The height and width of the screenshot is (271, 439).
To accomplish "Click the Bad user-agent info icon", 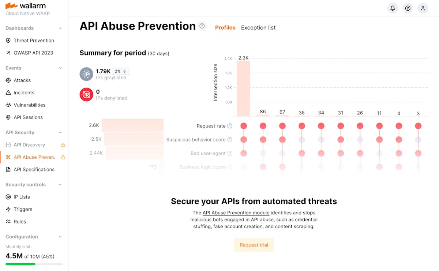I will 230,153.
